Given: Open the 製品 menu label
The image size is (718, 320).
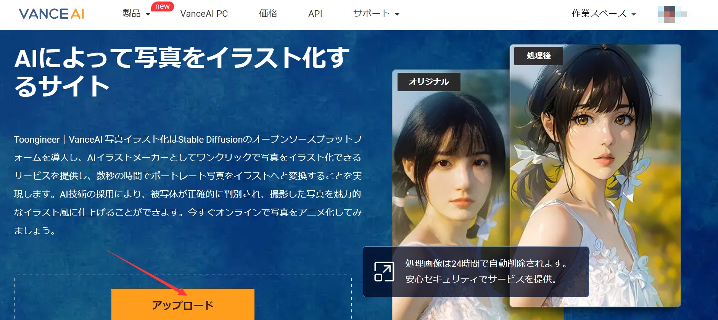Looking at the screenshot, I should (x=132, y=14).
